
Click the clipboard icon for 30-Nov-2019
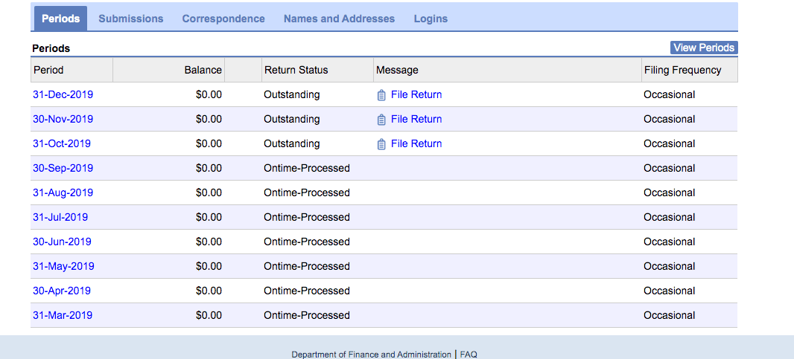[381, 120]
